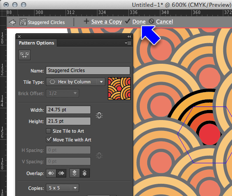Viewport: 232px width, 196px height.
Task: Click Save a Copy
Action: pyautogui.click(x=107, y=22)
